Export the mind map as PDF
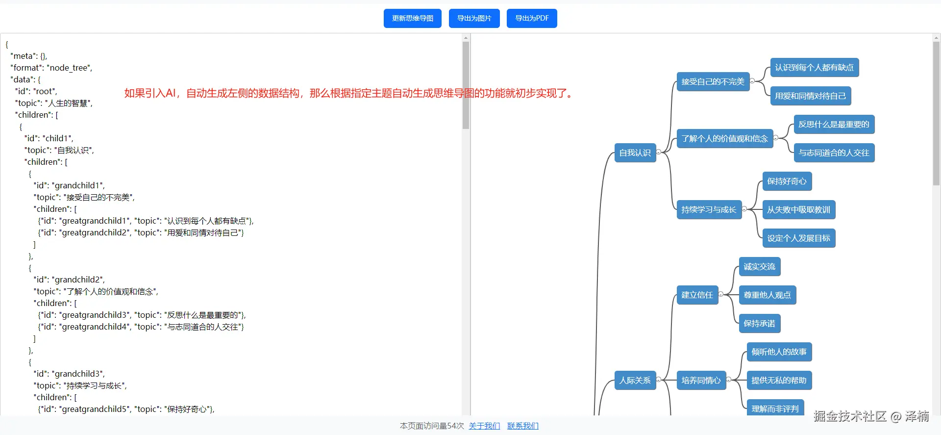The height and width of the screenshot is (435, 941). coord(532,19)
